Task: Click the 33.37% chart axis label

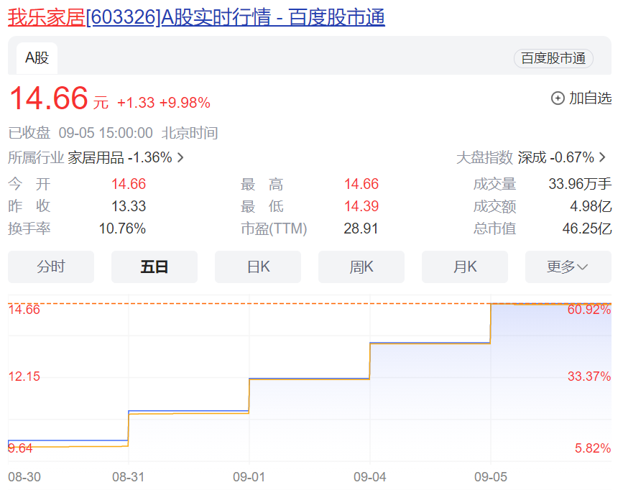Action: 589,376
